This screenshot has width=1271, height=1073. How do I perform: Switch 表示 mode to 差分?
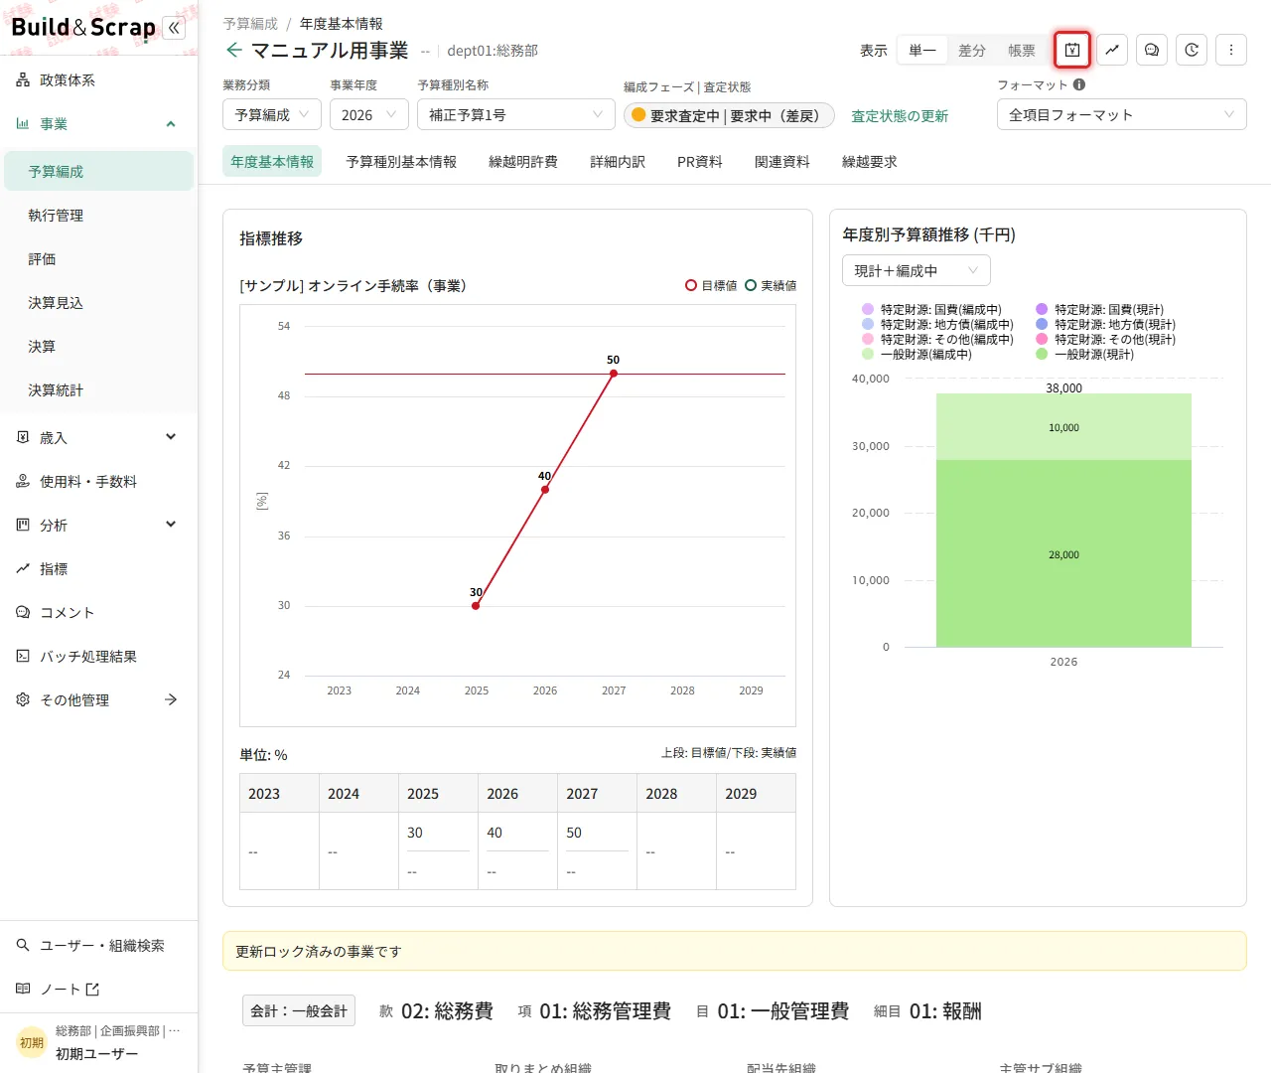(x=972, y=51)
